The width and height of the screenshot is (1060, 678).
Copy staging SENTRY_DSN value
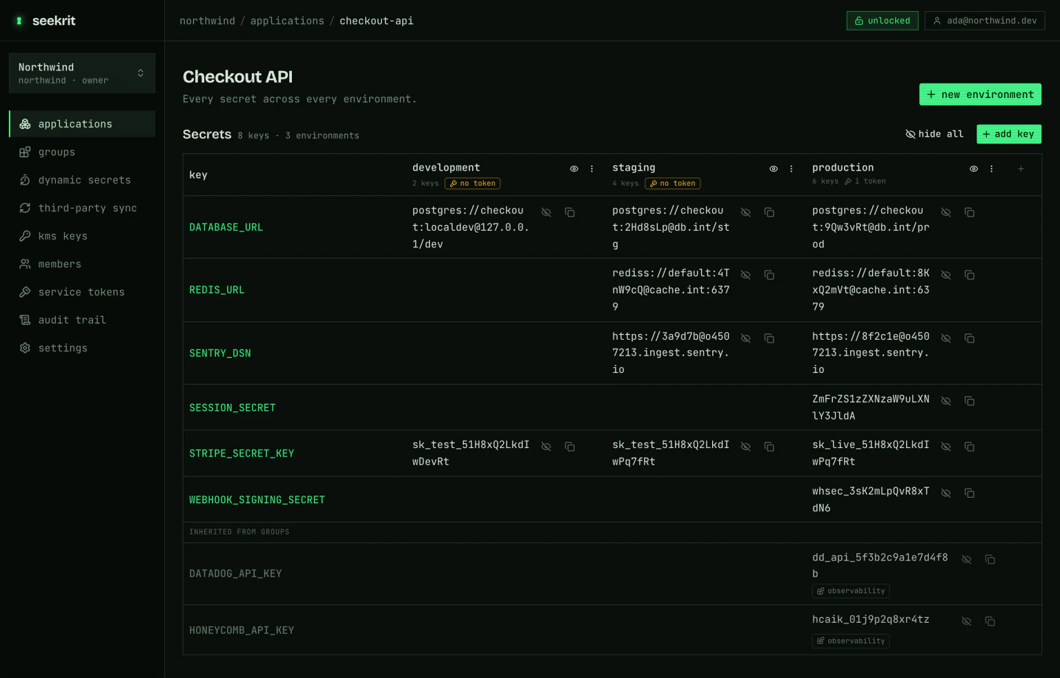[x=769, y=338]
